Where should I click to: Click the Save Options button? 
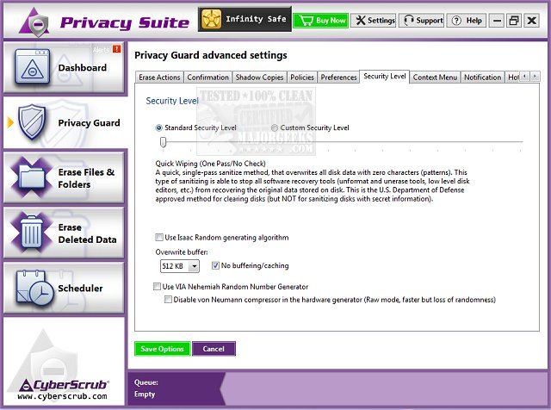[162, 349]
